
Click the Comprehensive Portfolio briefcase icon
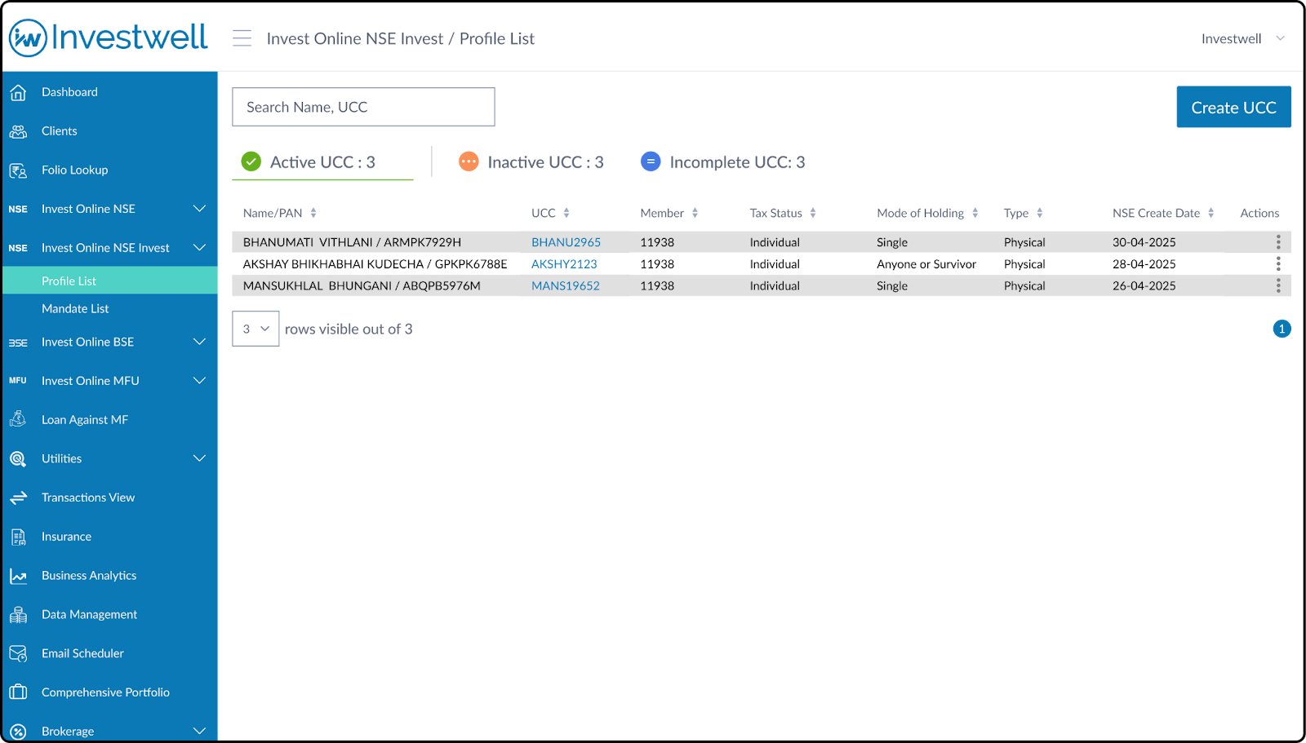tap(18, 692)
